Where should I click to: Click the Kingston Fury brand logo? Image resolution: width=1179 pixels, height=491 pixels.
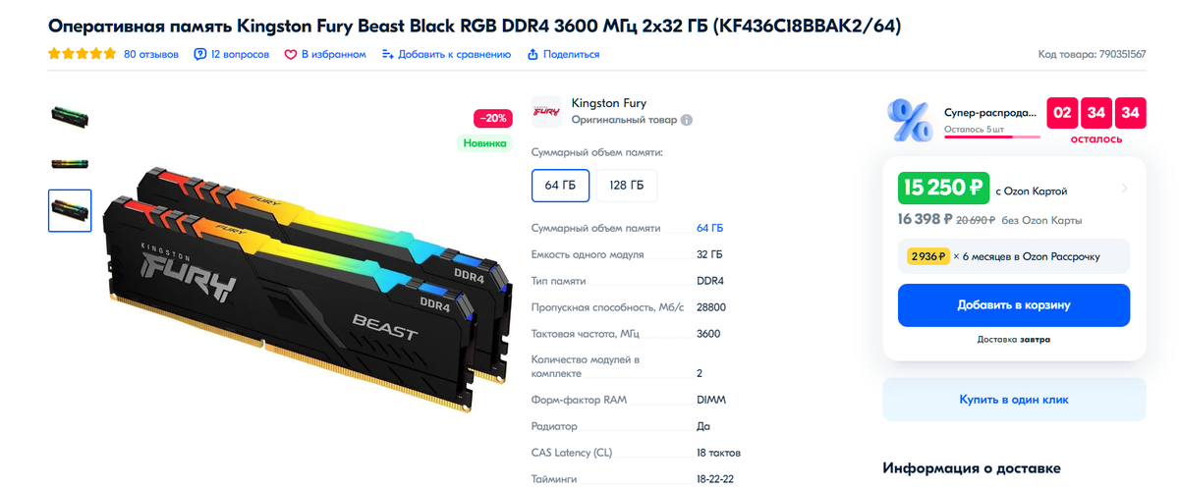coord(546,111)
